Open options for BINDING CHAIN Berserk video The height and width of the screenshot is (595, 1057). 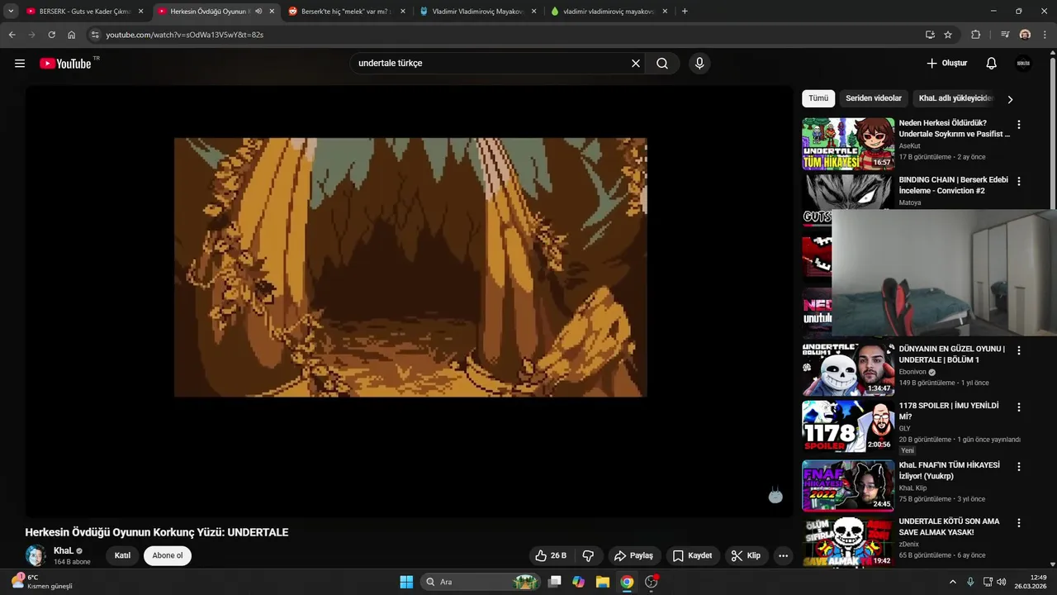1019,181
